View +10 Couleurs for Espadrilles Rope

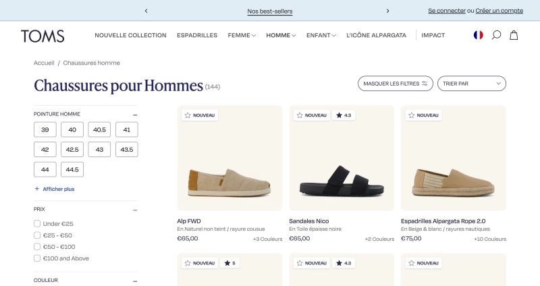tap(490, 239)
